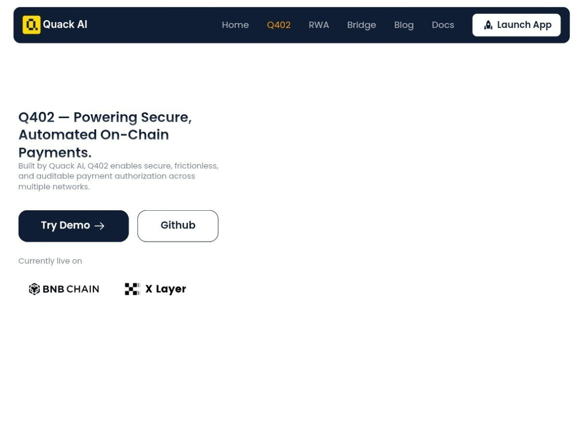Go to the Home nav item
Image resolution: width=577 pixels, height=421 pixels.
click(235, 25)
